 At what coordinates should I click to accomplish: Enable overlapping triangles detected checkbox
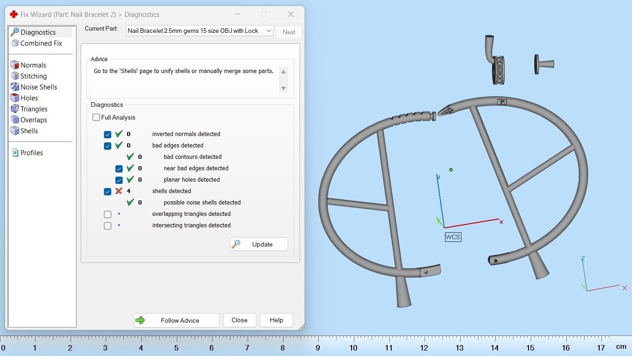pos(108,214)
